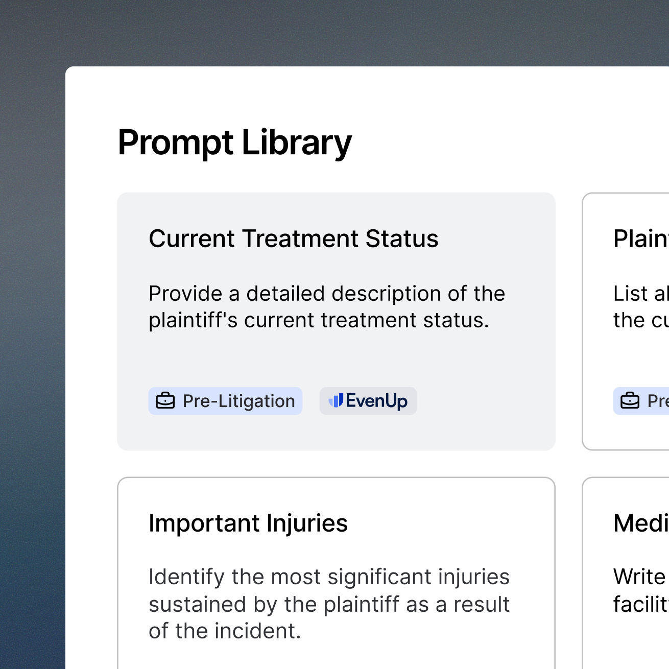Click the EvenUp wordmark in the badge
669x669 pixels.
pos(376,401)
